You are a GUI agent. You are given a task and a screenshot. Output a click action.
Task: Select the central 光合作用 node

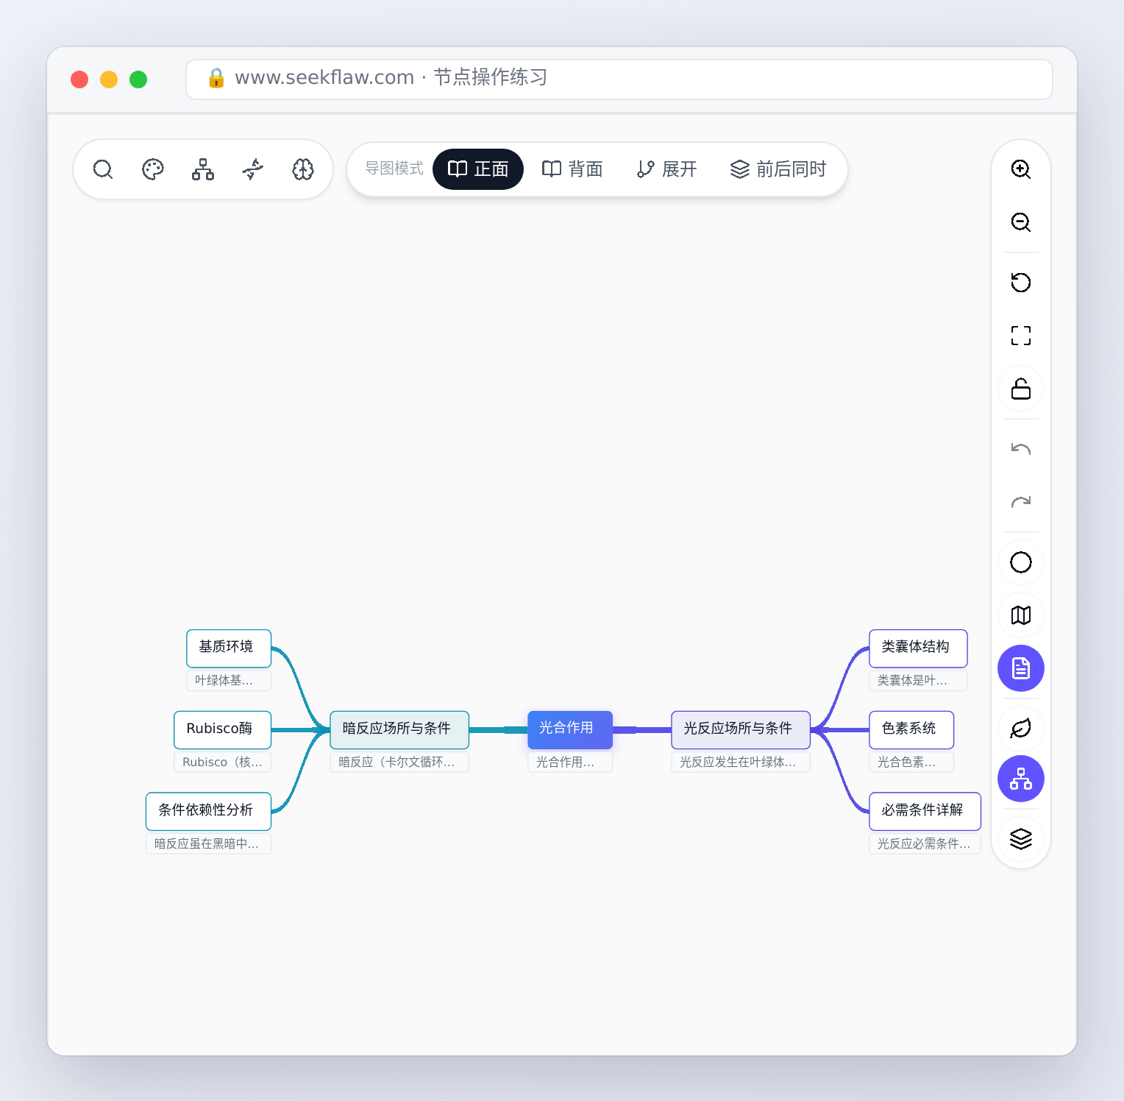pyautogui.click(x=570, y=729)
